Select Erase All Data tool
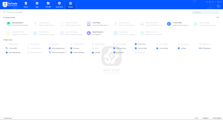Viewport: 223px width, 120px height. pos(125,24)
